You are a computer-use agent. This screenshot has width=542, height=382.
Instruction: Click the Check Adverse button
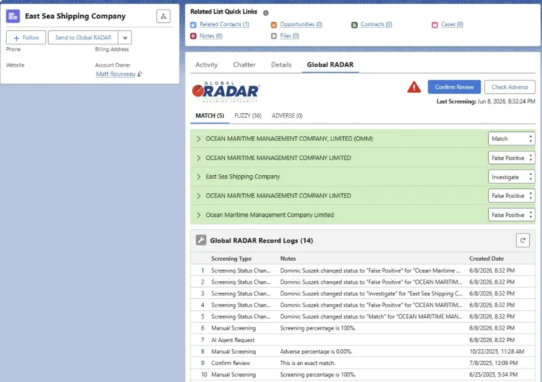pos(510,87)
